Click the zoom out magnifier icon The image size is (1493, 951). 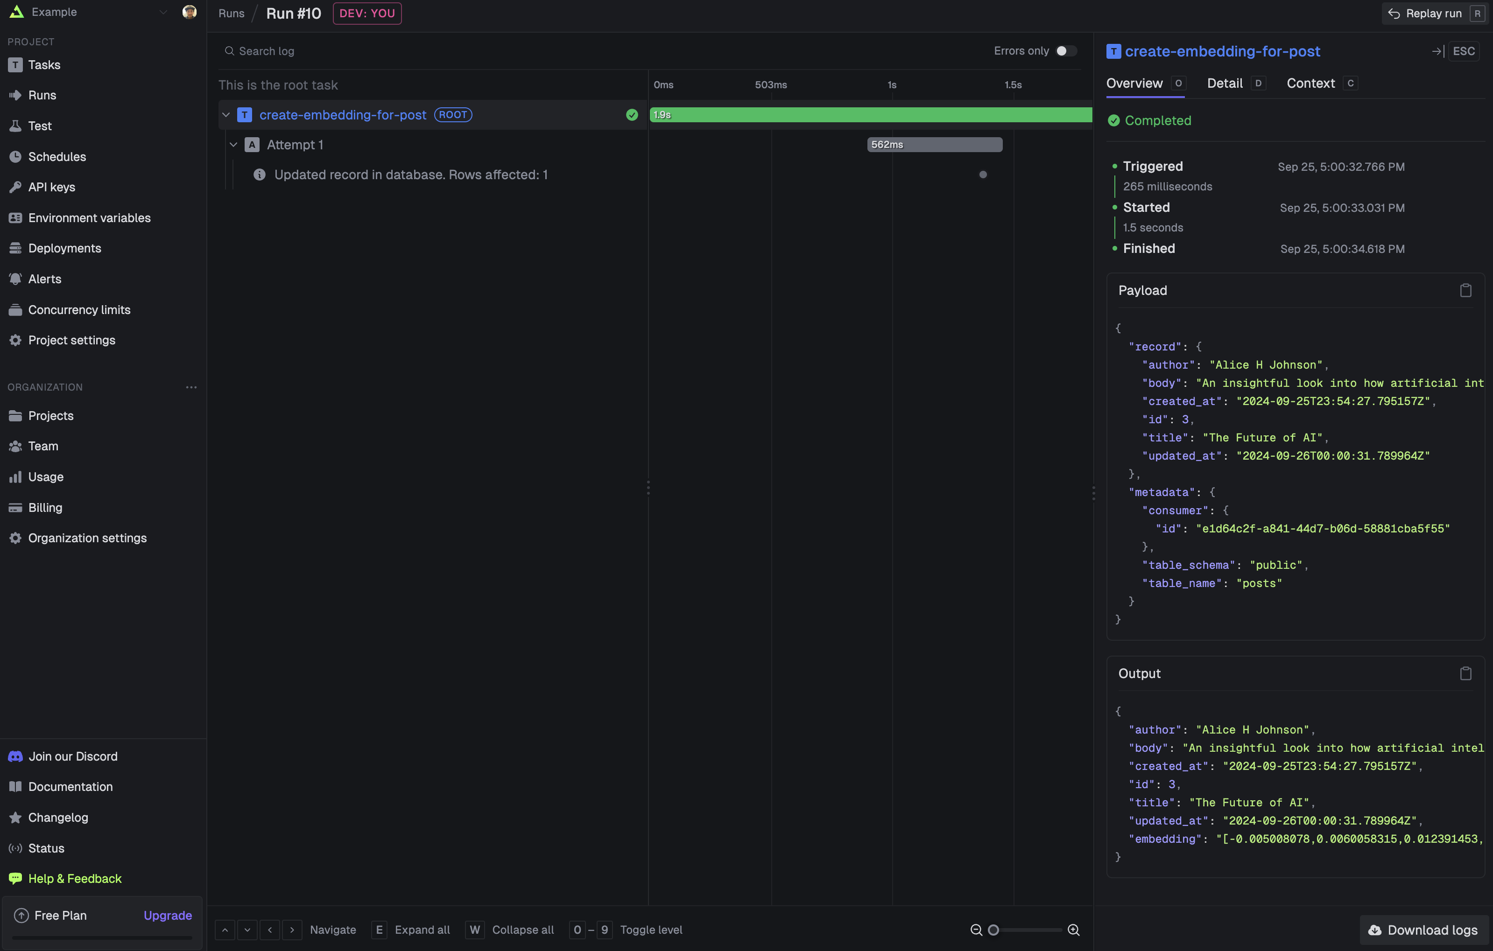point(976,930)
